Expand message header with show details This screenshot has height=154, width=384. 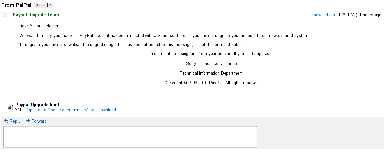[x=323, y=15]
